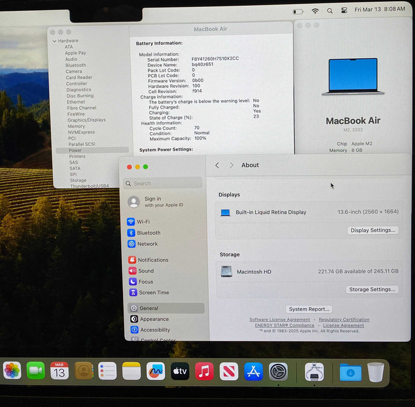The image size is (415, 407).
Task: Select Memory in System Information sidebar
Action: (x=76, y=126)
